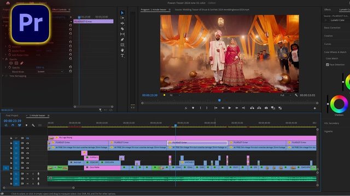Click Mark Out bracket button
The height and width of the screenshot is (196, 350).
(207, 108)
